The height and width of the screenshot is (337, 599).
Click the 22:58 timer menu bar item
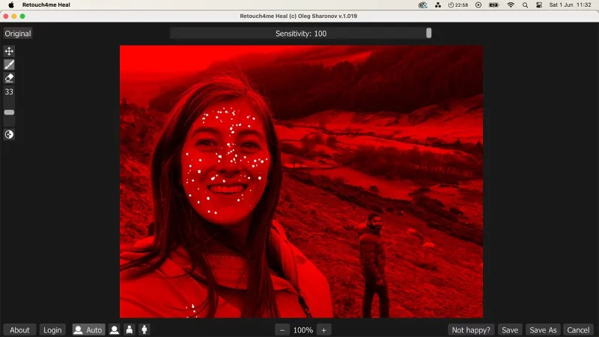458,5
